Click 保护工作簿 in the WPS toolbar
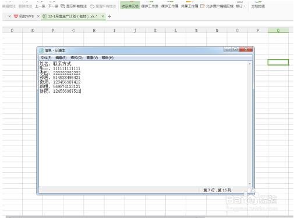This screenshot has width=294, height=218. coord(170,6)
